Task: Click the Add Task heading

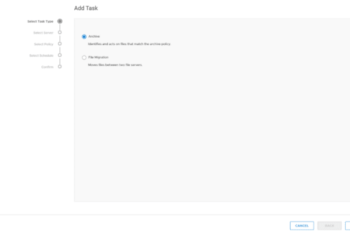Action: 86,8
